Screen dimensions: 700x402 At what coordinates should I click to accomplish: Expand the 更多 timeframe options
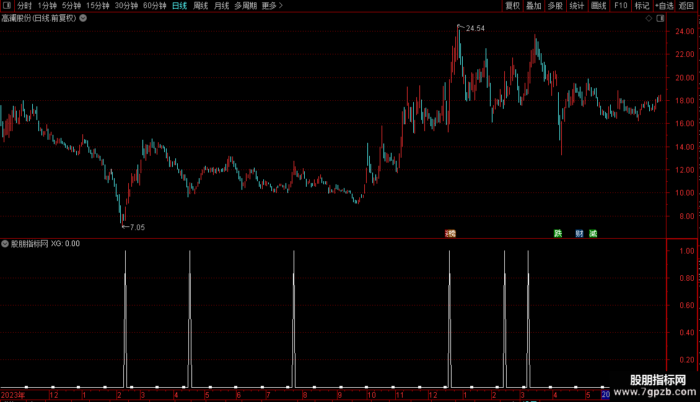tap(272, 6)
